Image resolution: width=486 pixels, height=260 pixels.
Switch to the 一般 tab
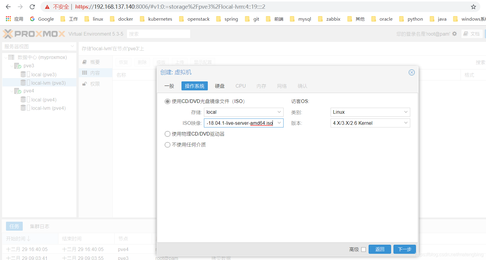click(169, 86)
